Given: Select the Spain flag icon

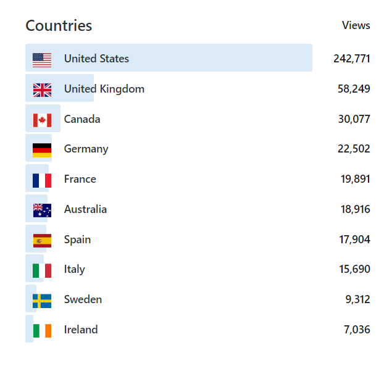Looking at the screenshot, I should click(x=42, y=240).
